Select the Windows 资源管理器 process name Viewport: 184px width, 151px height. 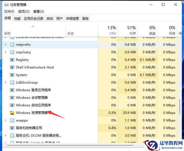32,113
